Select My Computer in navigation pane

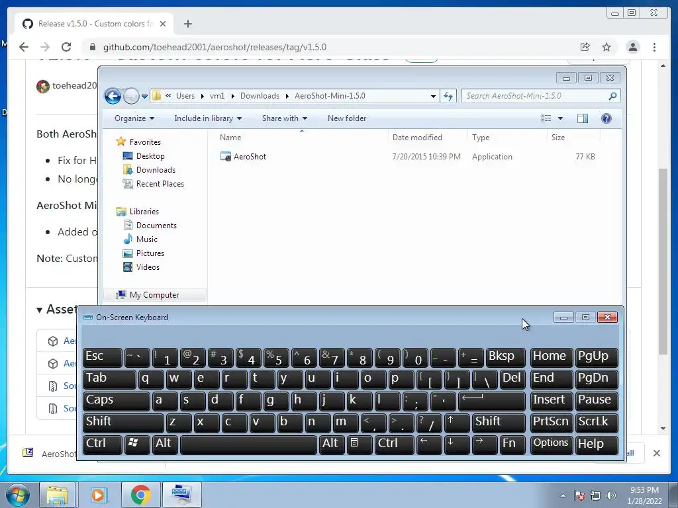pos(154,295)
